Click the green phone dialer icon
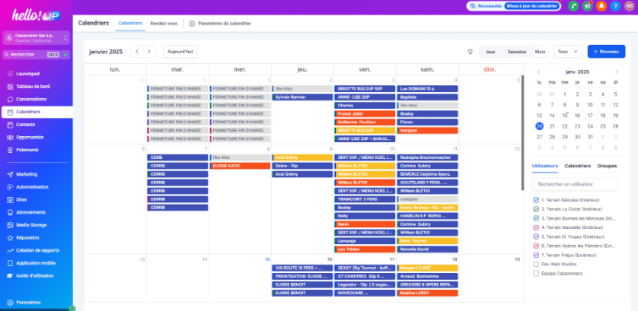 pos(574,6)
